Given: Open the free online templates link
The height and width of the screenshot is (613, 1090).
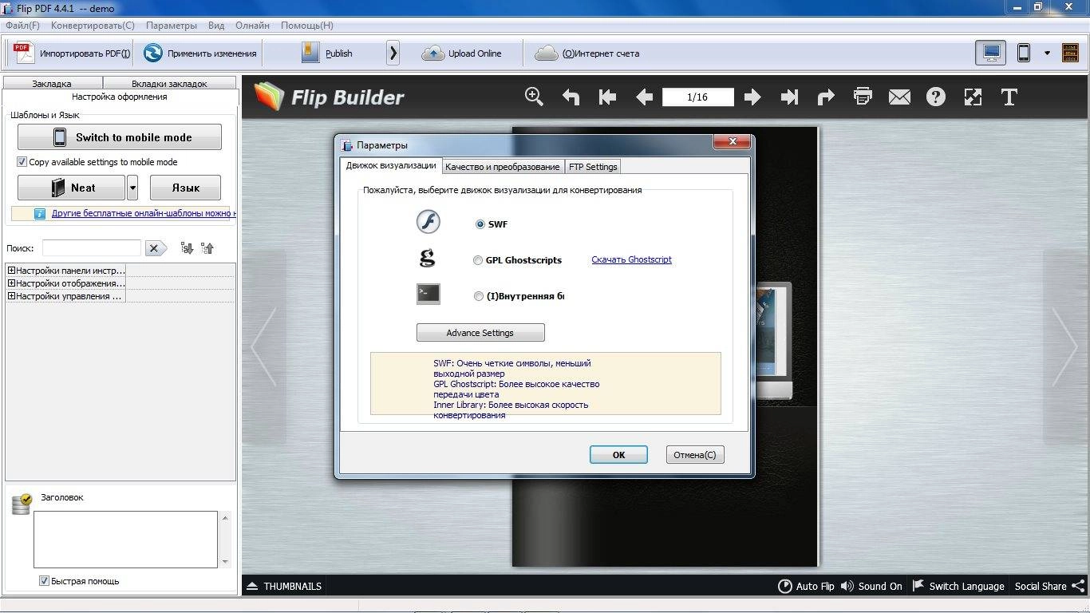Looking at the screenshot, I should click(144, 213).
